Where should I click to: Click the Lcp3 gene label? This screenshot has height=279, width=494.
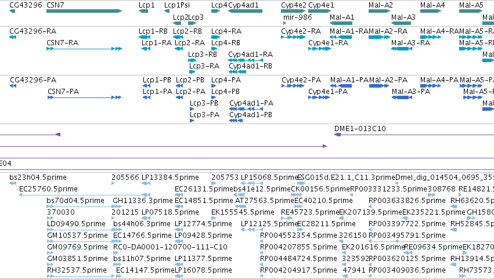pos(196,17)
